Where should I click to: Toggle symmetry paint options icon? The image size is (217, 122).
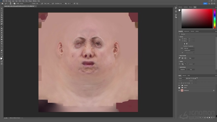(77, 4)
